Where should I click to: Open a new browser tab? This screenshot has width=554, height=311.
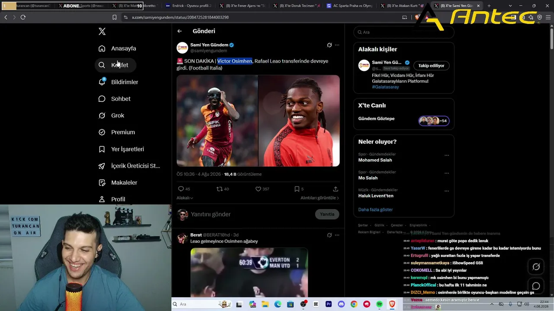(489, 6)
